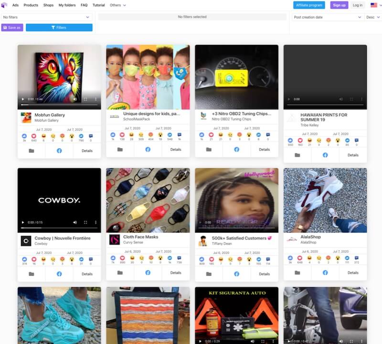
Task: Open more options on Cowboy video
Action: click(x=96, y=222)
